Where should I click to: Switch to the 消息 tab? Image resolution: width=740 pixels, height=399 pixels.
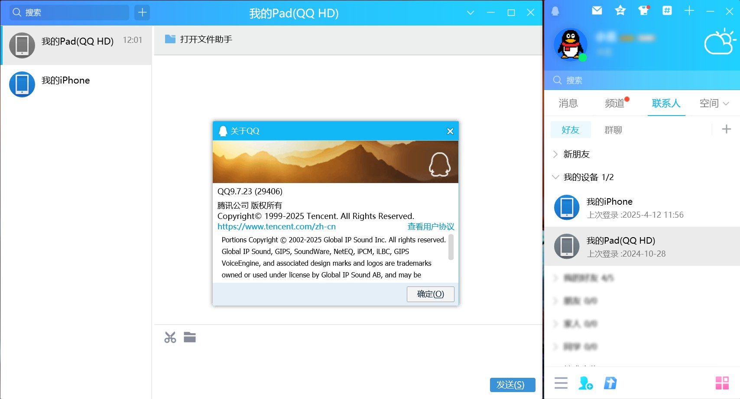coord(568,103)
